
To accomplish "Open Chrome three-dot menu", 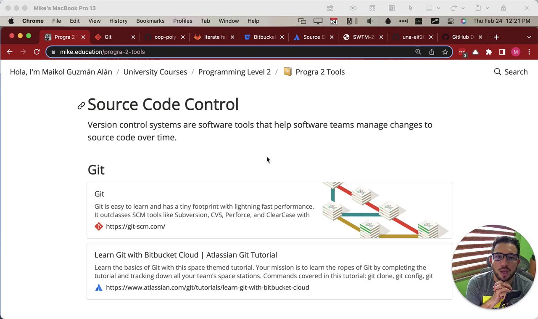I will click(x=529, y=52).
